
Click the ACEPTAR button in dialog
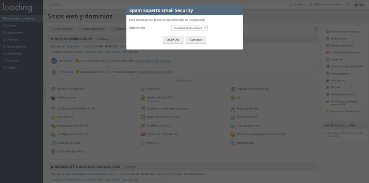click(173, 40)
